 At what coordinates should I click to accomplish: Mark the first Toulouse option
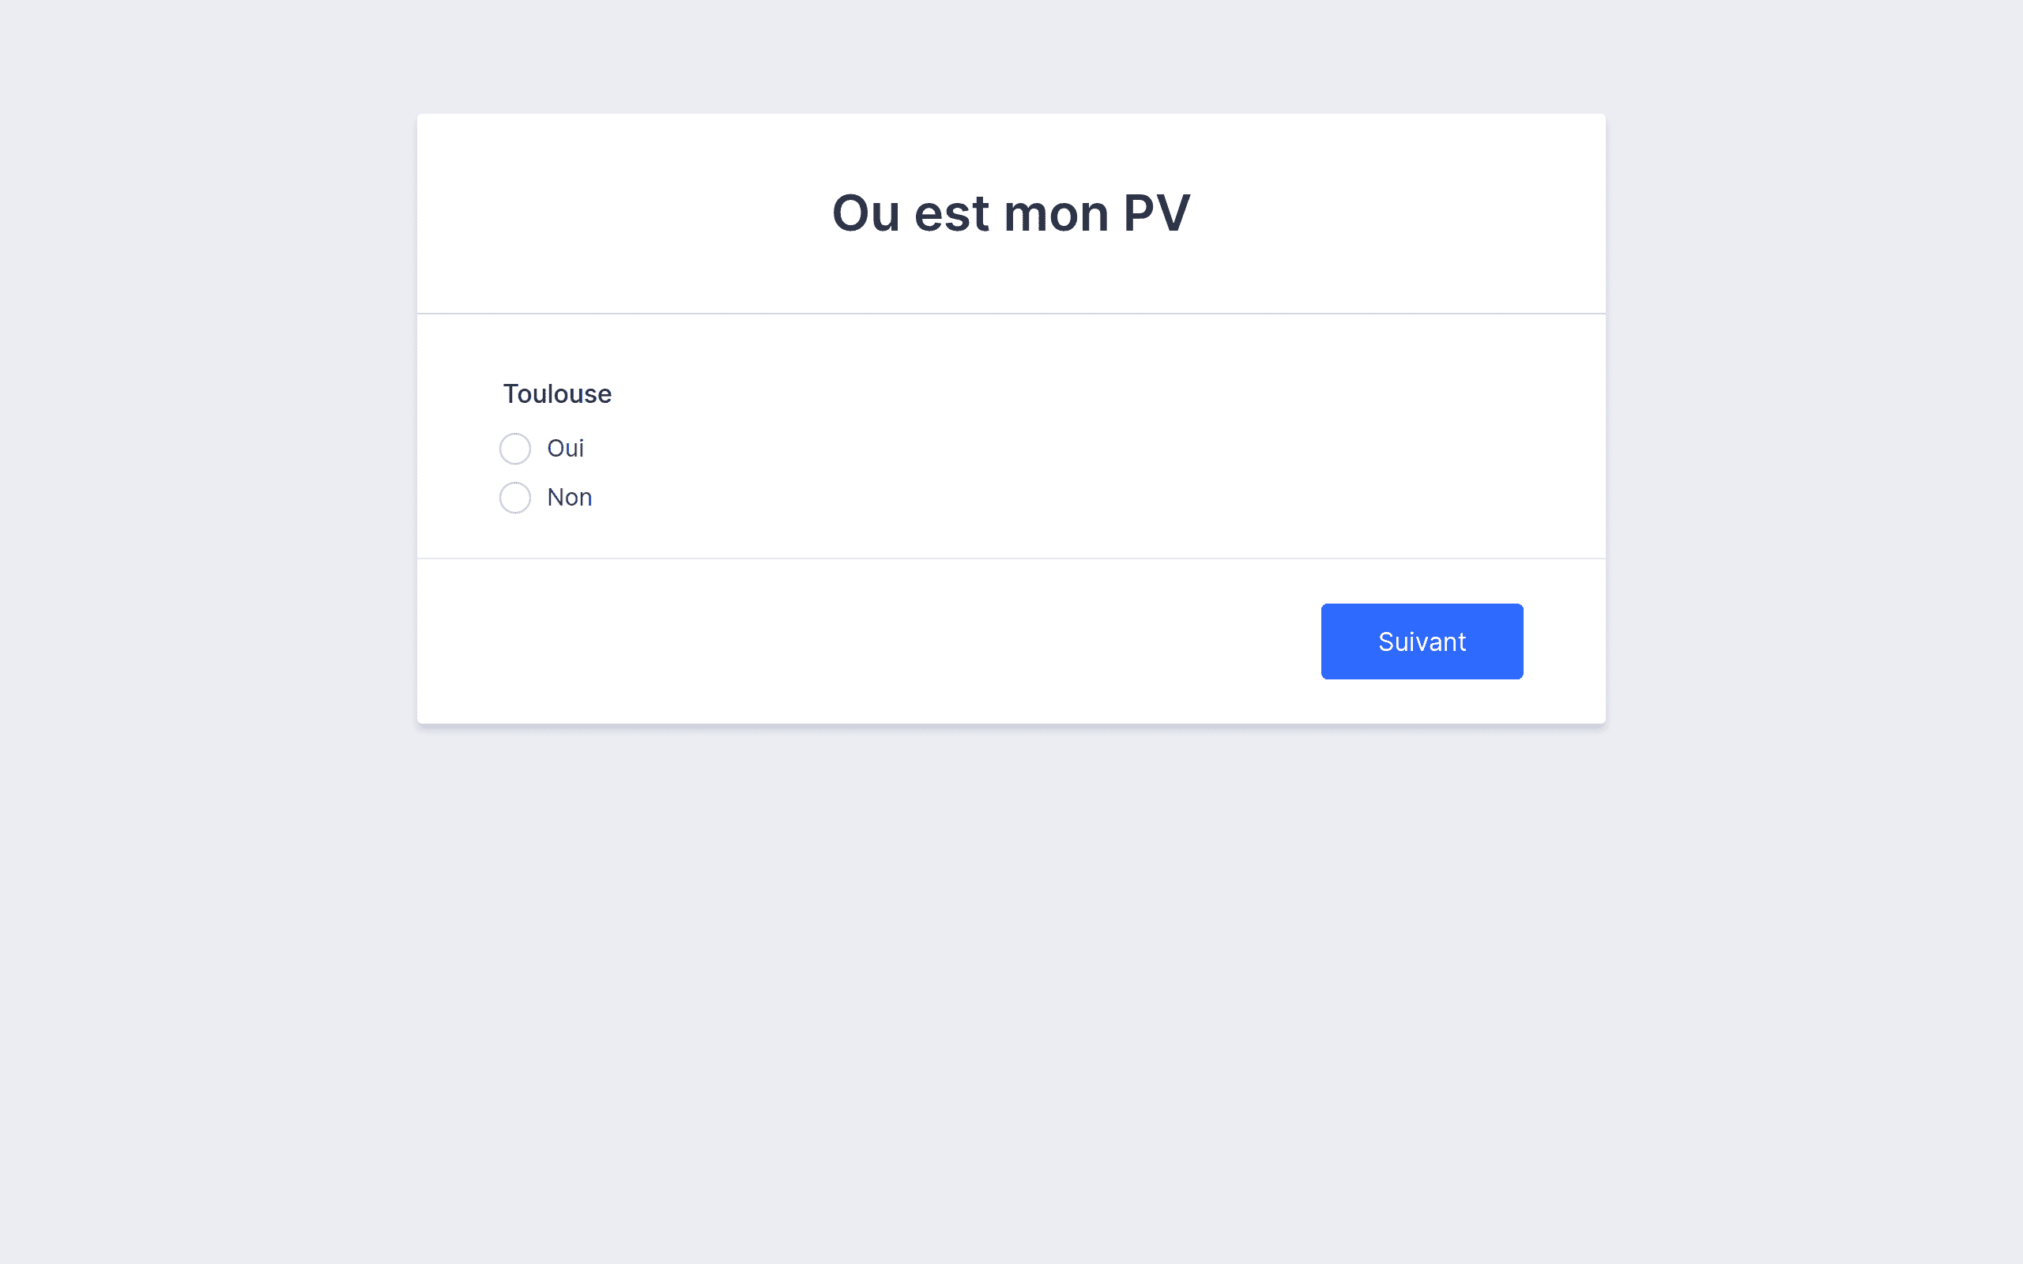(515, 449)
